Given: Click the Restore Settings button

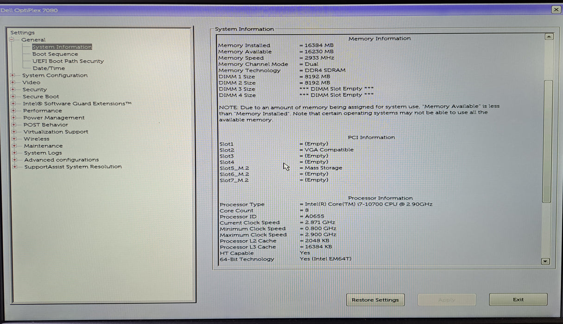Looking at the screenshot, I should point(375,299).
